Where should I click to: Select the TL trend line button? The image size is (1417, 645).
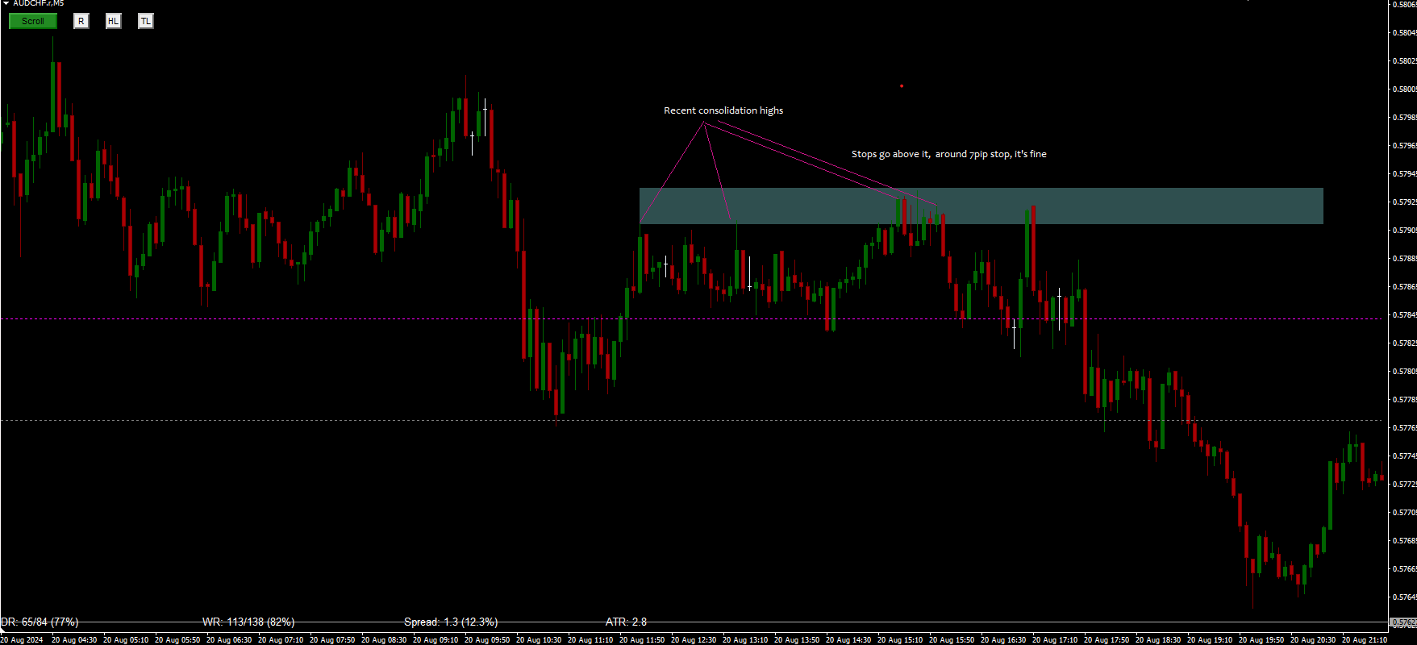pyautogui.click(x=145, y=21)
